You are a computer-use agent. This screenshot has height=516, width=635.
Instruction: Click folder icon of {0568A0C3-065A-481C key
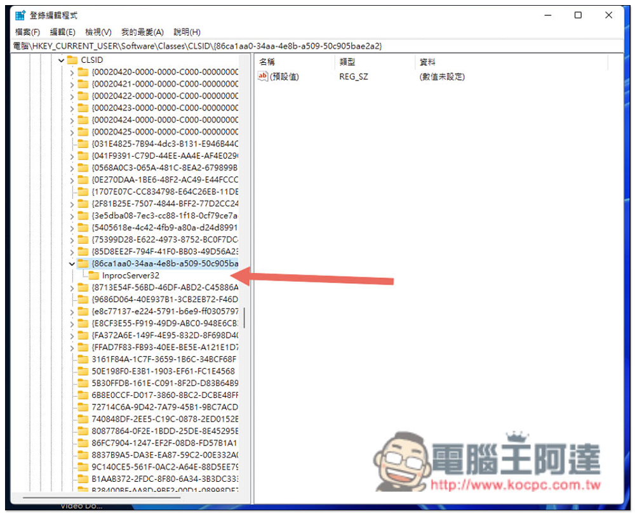click(x=83, y=168)
